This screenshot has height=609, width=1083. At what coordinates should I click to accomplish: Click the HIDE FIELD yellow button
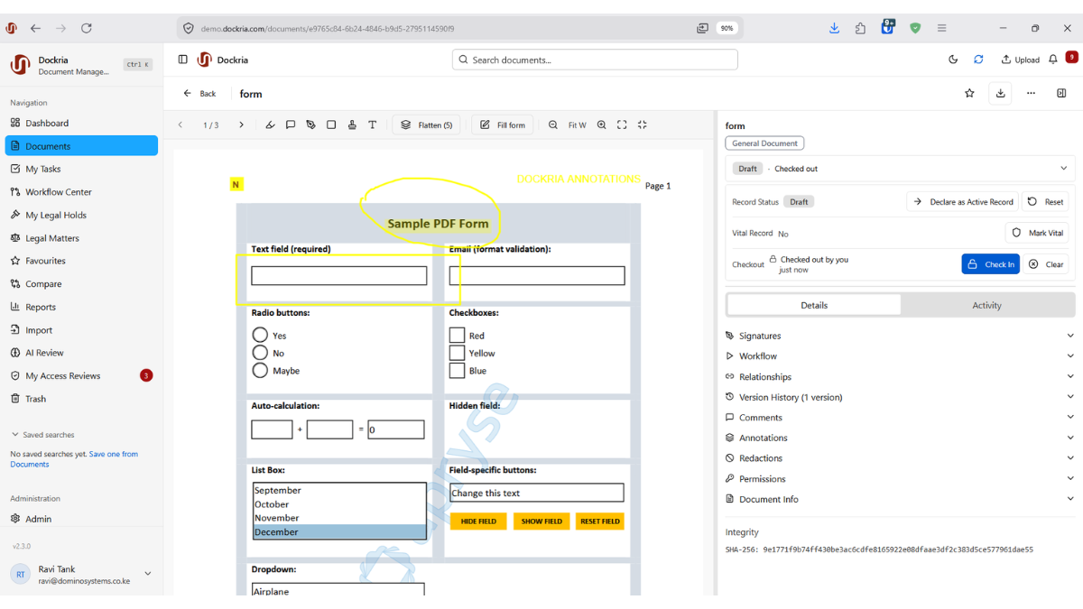[x=478, y=521]
